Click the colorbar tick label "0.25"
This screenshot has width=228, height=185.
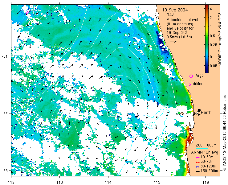(214, 45)
